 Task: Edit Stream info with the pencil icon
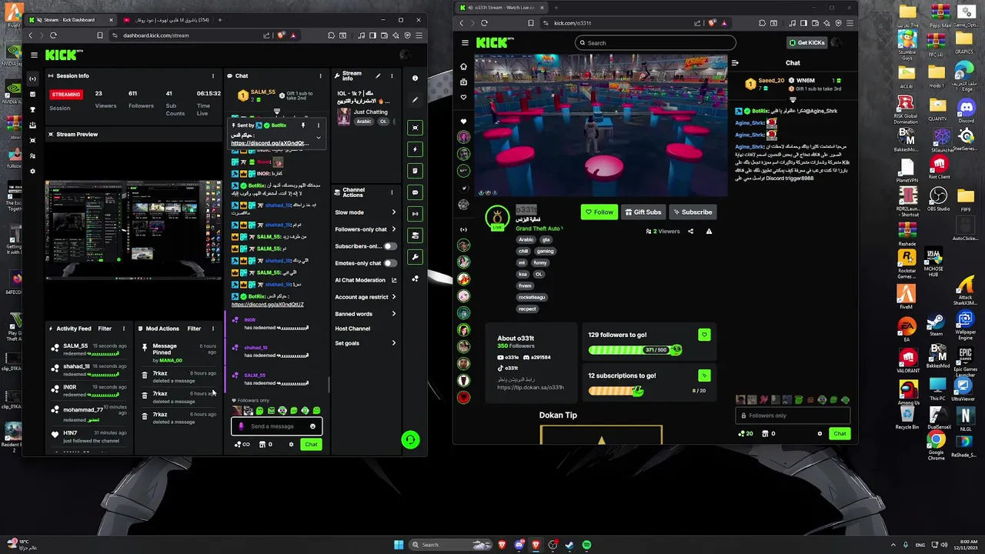378,75
